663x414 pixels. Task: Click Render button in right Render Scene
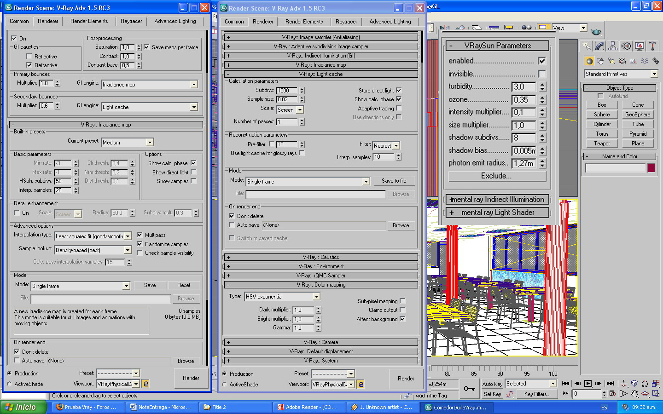pos(406,379)
